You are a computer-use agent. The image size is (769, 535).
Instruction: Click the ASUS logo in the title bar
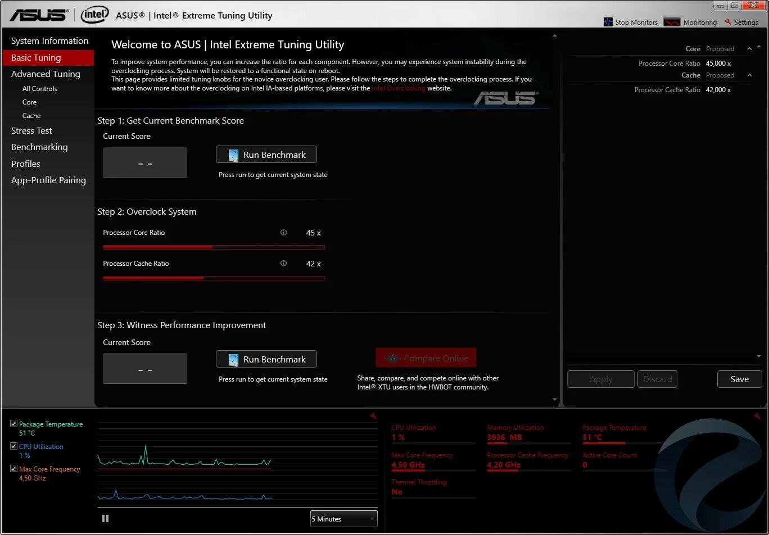(x=39, y=15)
